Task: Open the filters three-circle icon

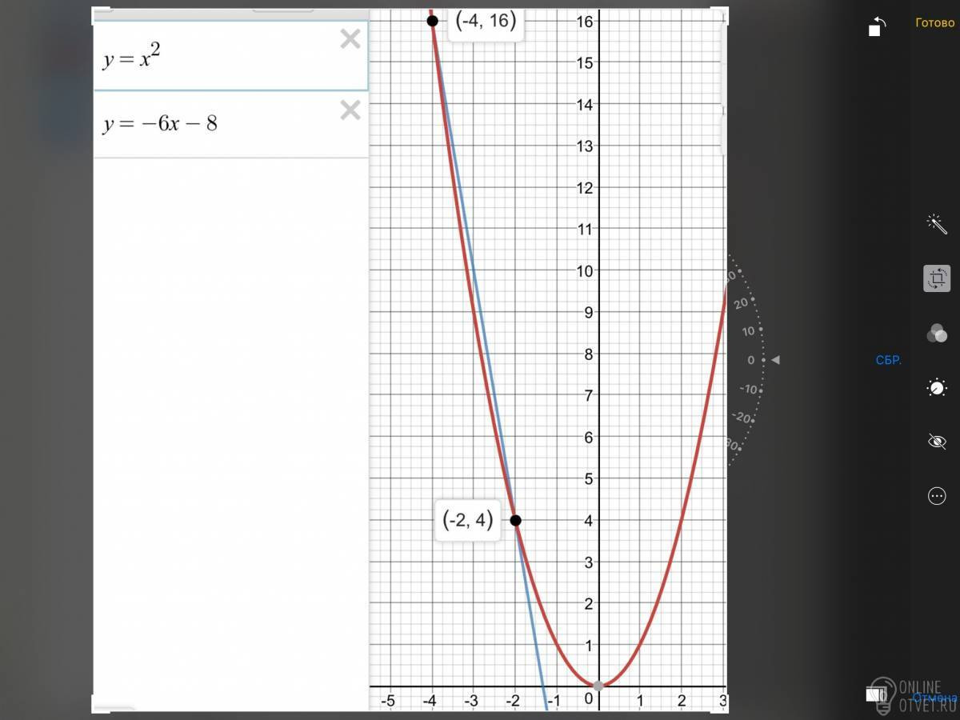Action: [x=937, y=333]
